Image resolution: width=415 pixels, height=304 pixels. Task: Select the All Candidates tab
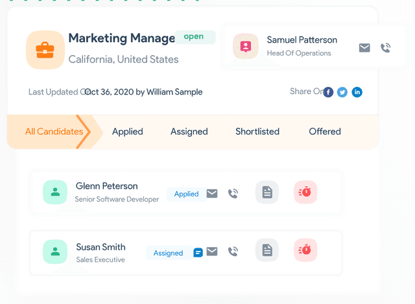tap(54, 132)
